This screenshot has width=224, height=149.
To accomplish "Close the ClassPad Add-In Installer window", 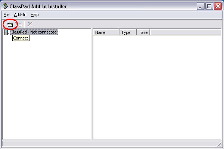I will click(218, 6).
